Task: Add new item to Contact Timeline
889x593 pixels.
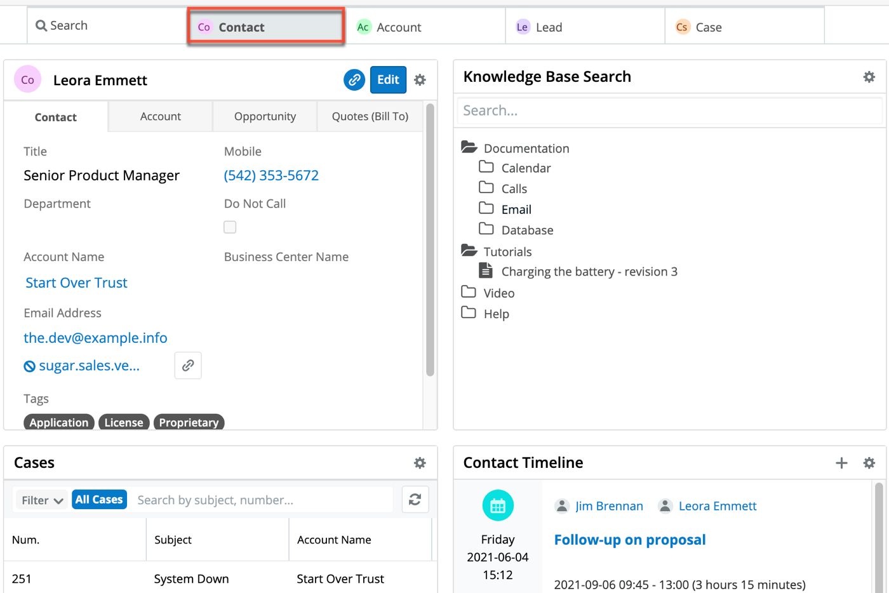Action: tap(841, 463)
